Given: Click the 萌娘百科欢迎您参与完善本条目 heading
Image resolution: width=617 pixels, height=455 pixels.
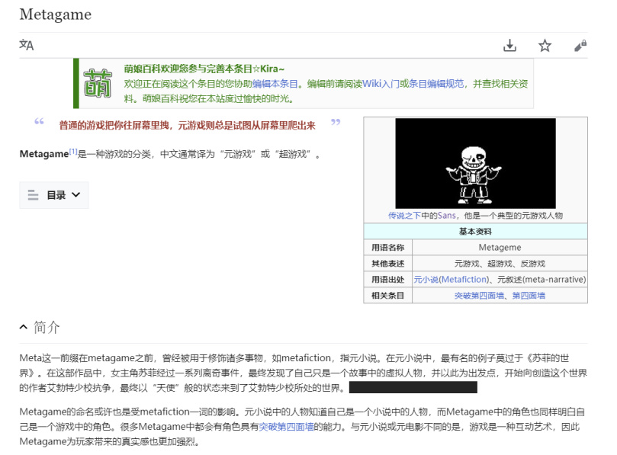Looking at the screenshot, I should point(204,69).
